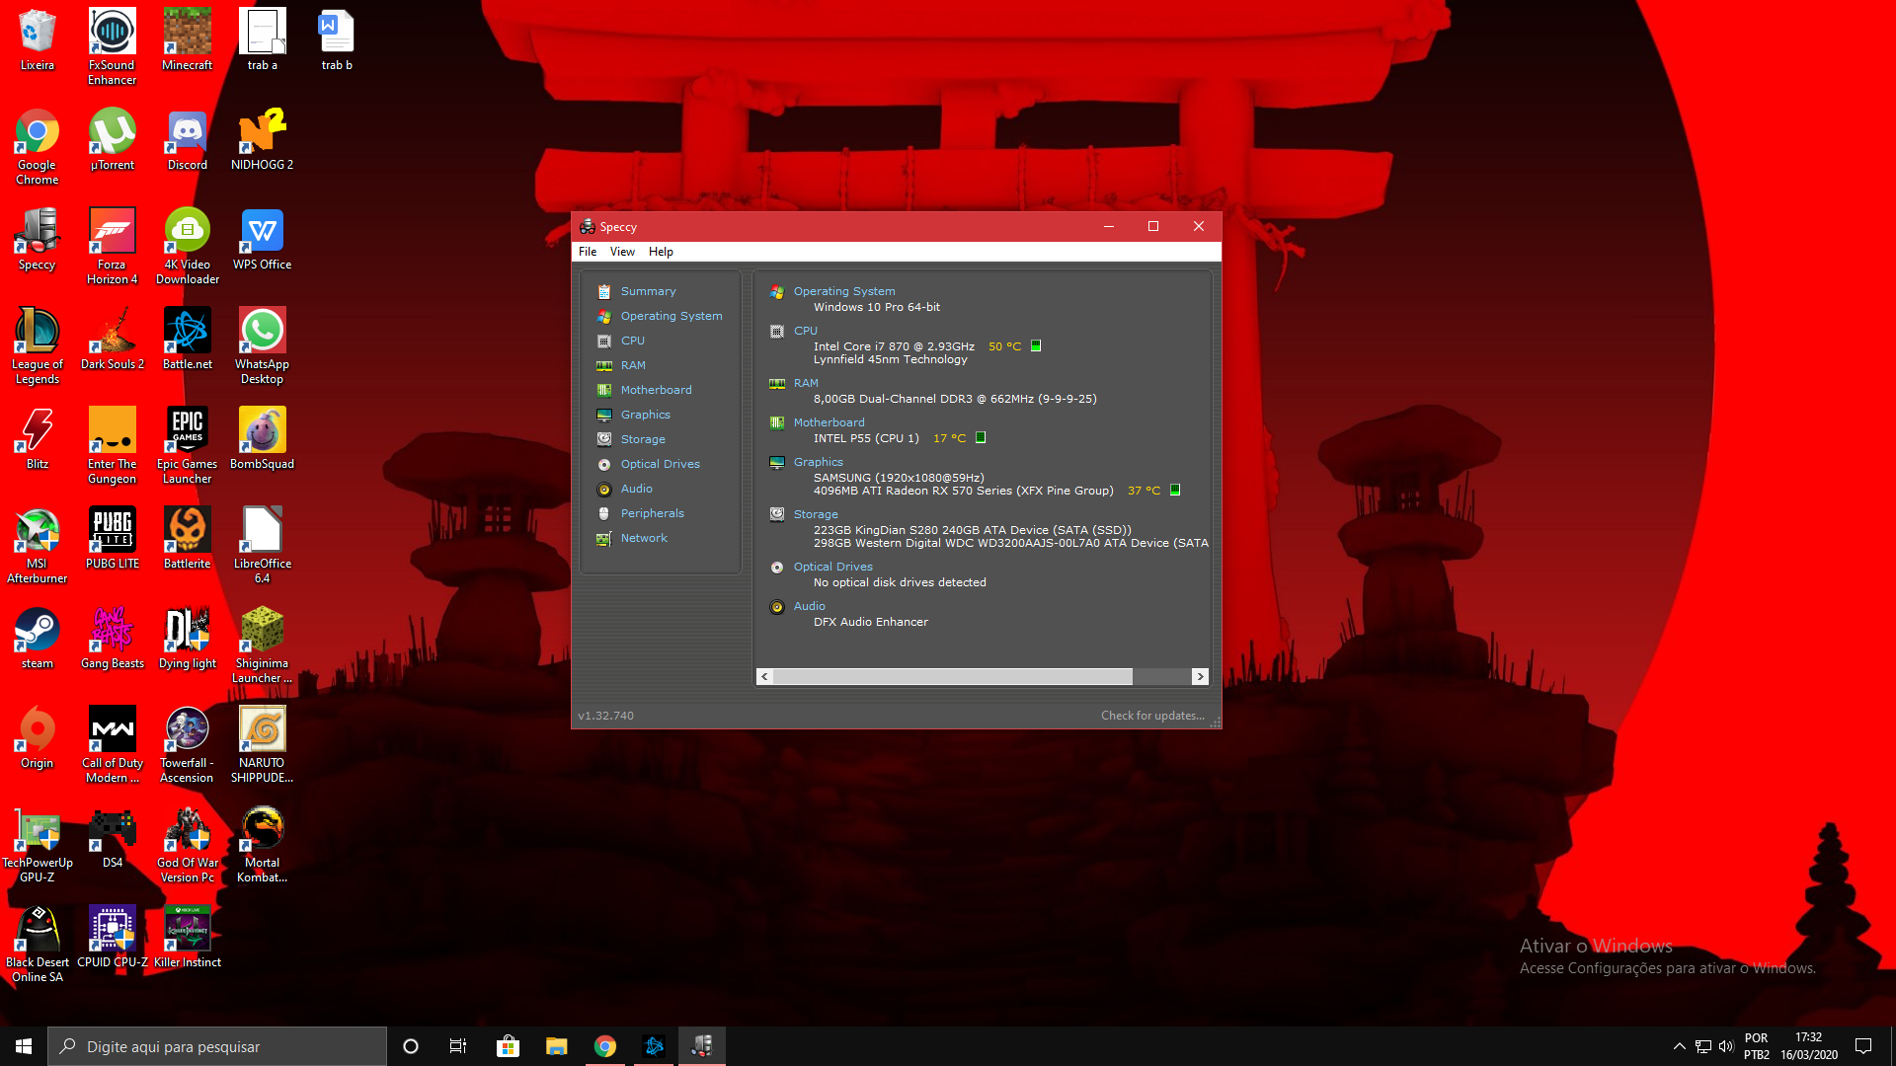Viewport: 1896px width, 1066px height.
Task: Select Epic Games Launcher desktop icon
Action: (187, 445)
